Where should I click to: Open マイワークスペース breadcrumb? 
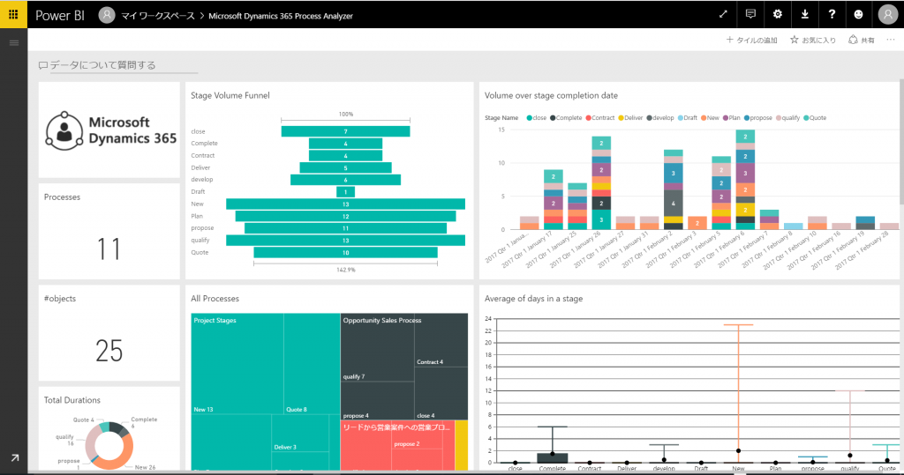(157, 16)
